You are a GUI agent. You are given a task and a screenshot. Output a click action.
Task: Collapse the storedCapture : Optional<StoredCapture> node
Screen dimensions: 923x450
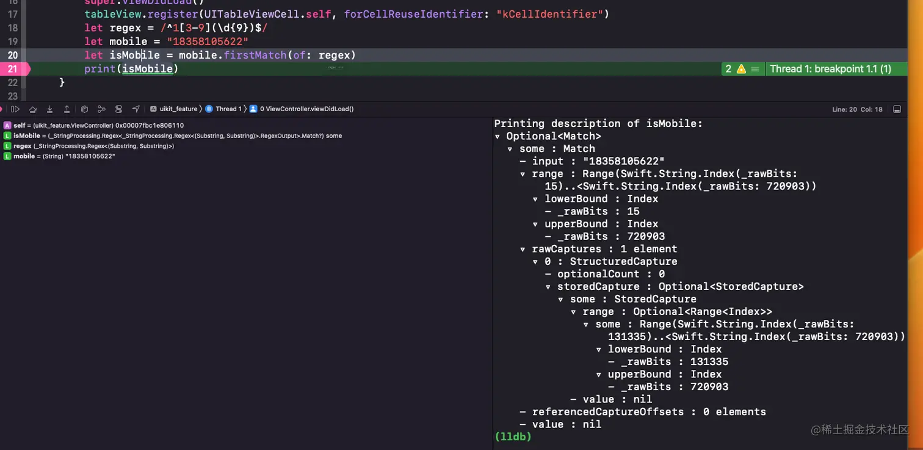548,286
